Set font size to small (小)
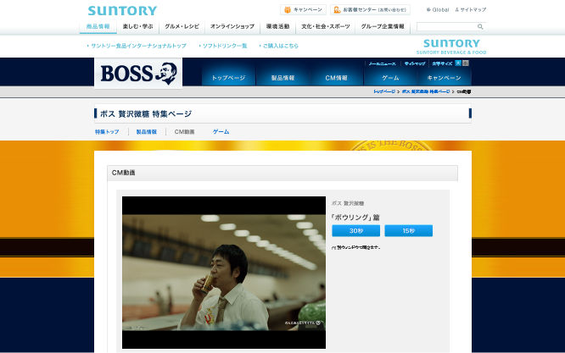The width and height of the screenshot is (565, 353). 466,63
